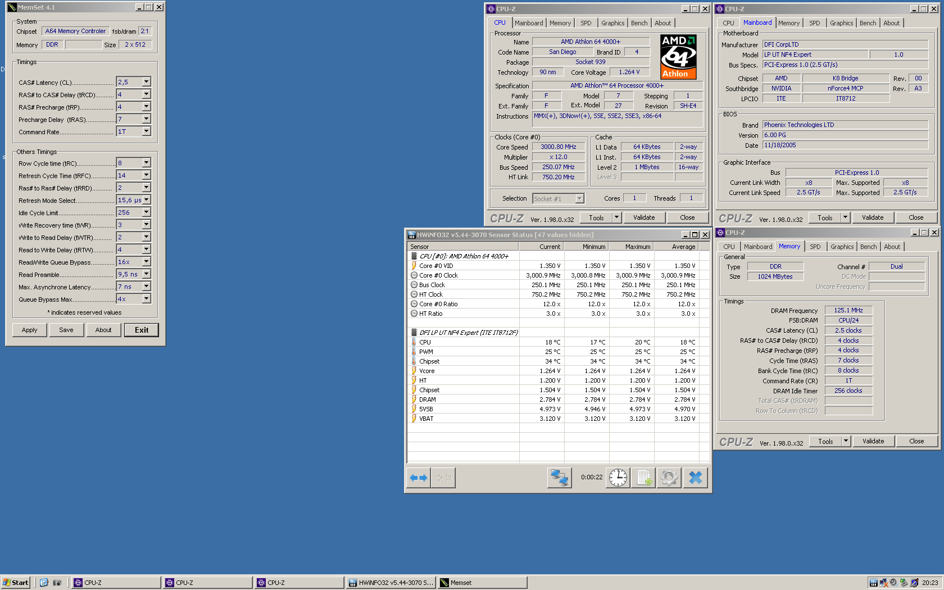Open the Refresh Mode Select dropdown
The image size is (944, 590).
pos(146,200)
